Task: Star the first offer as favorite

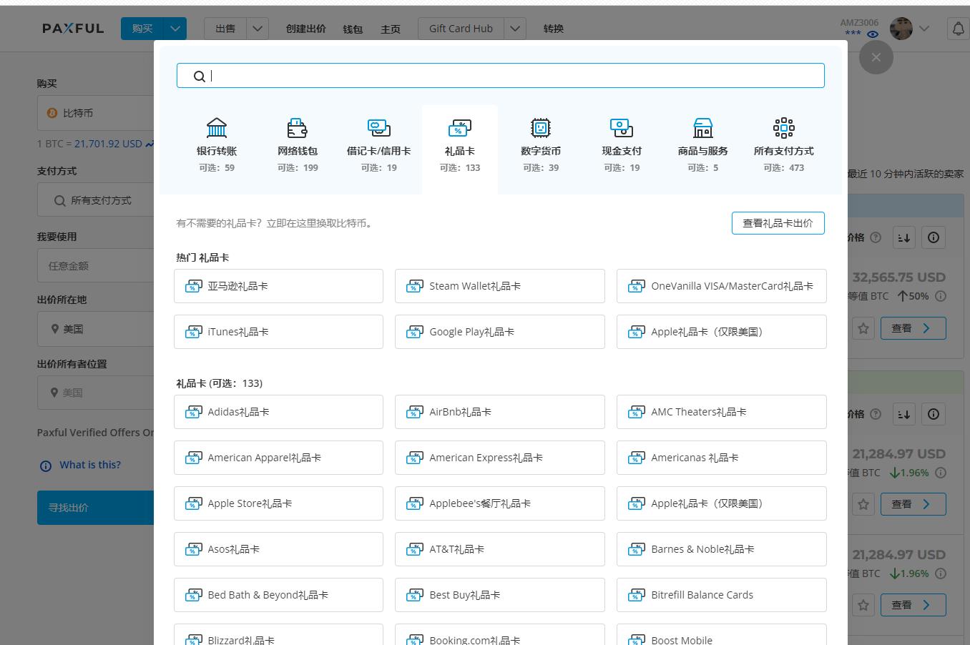Action: (x=863, y=328)
